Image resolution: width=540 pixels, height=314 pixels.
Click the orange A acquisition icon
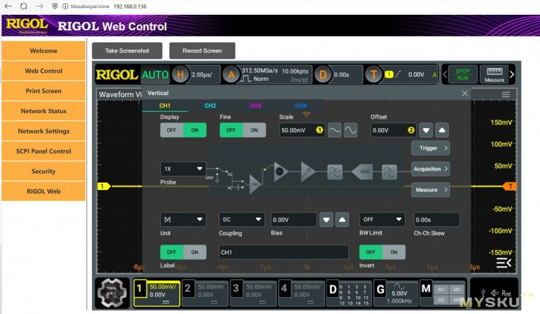[x=232, y=75]
